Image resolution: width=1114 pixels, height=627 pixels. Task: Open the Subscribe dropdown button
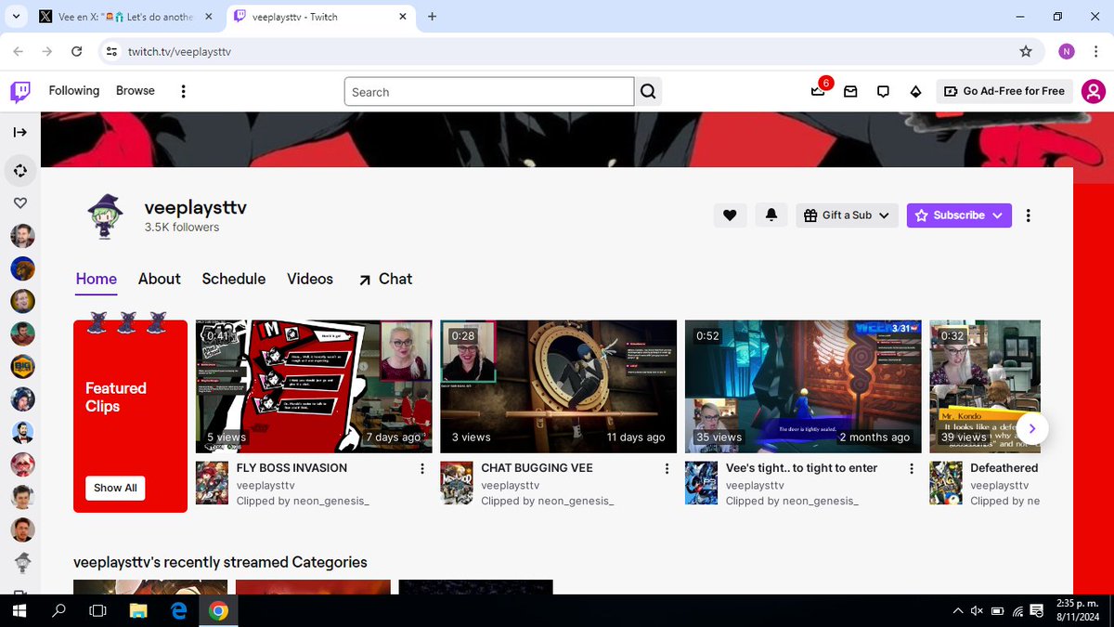pyautogui.click(x=959, y=216)
